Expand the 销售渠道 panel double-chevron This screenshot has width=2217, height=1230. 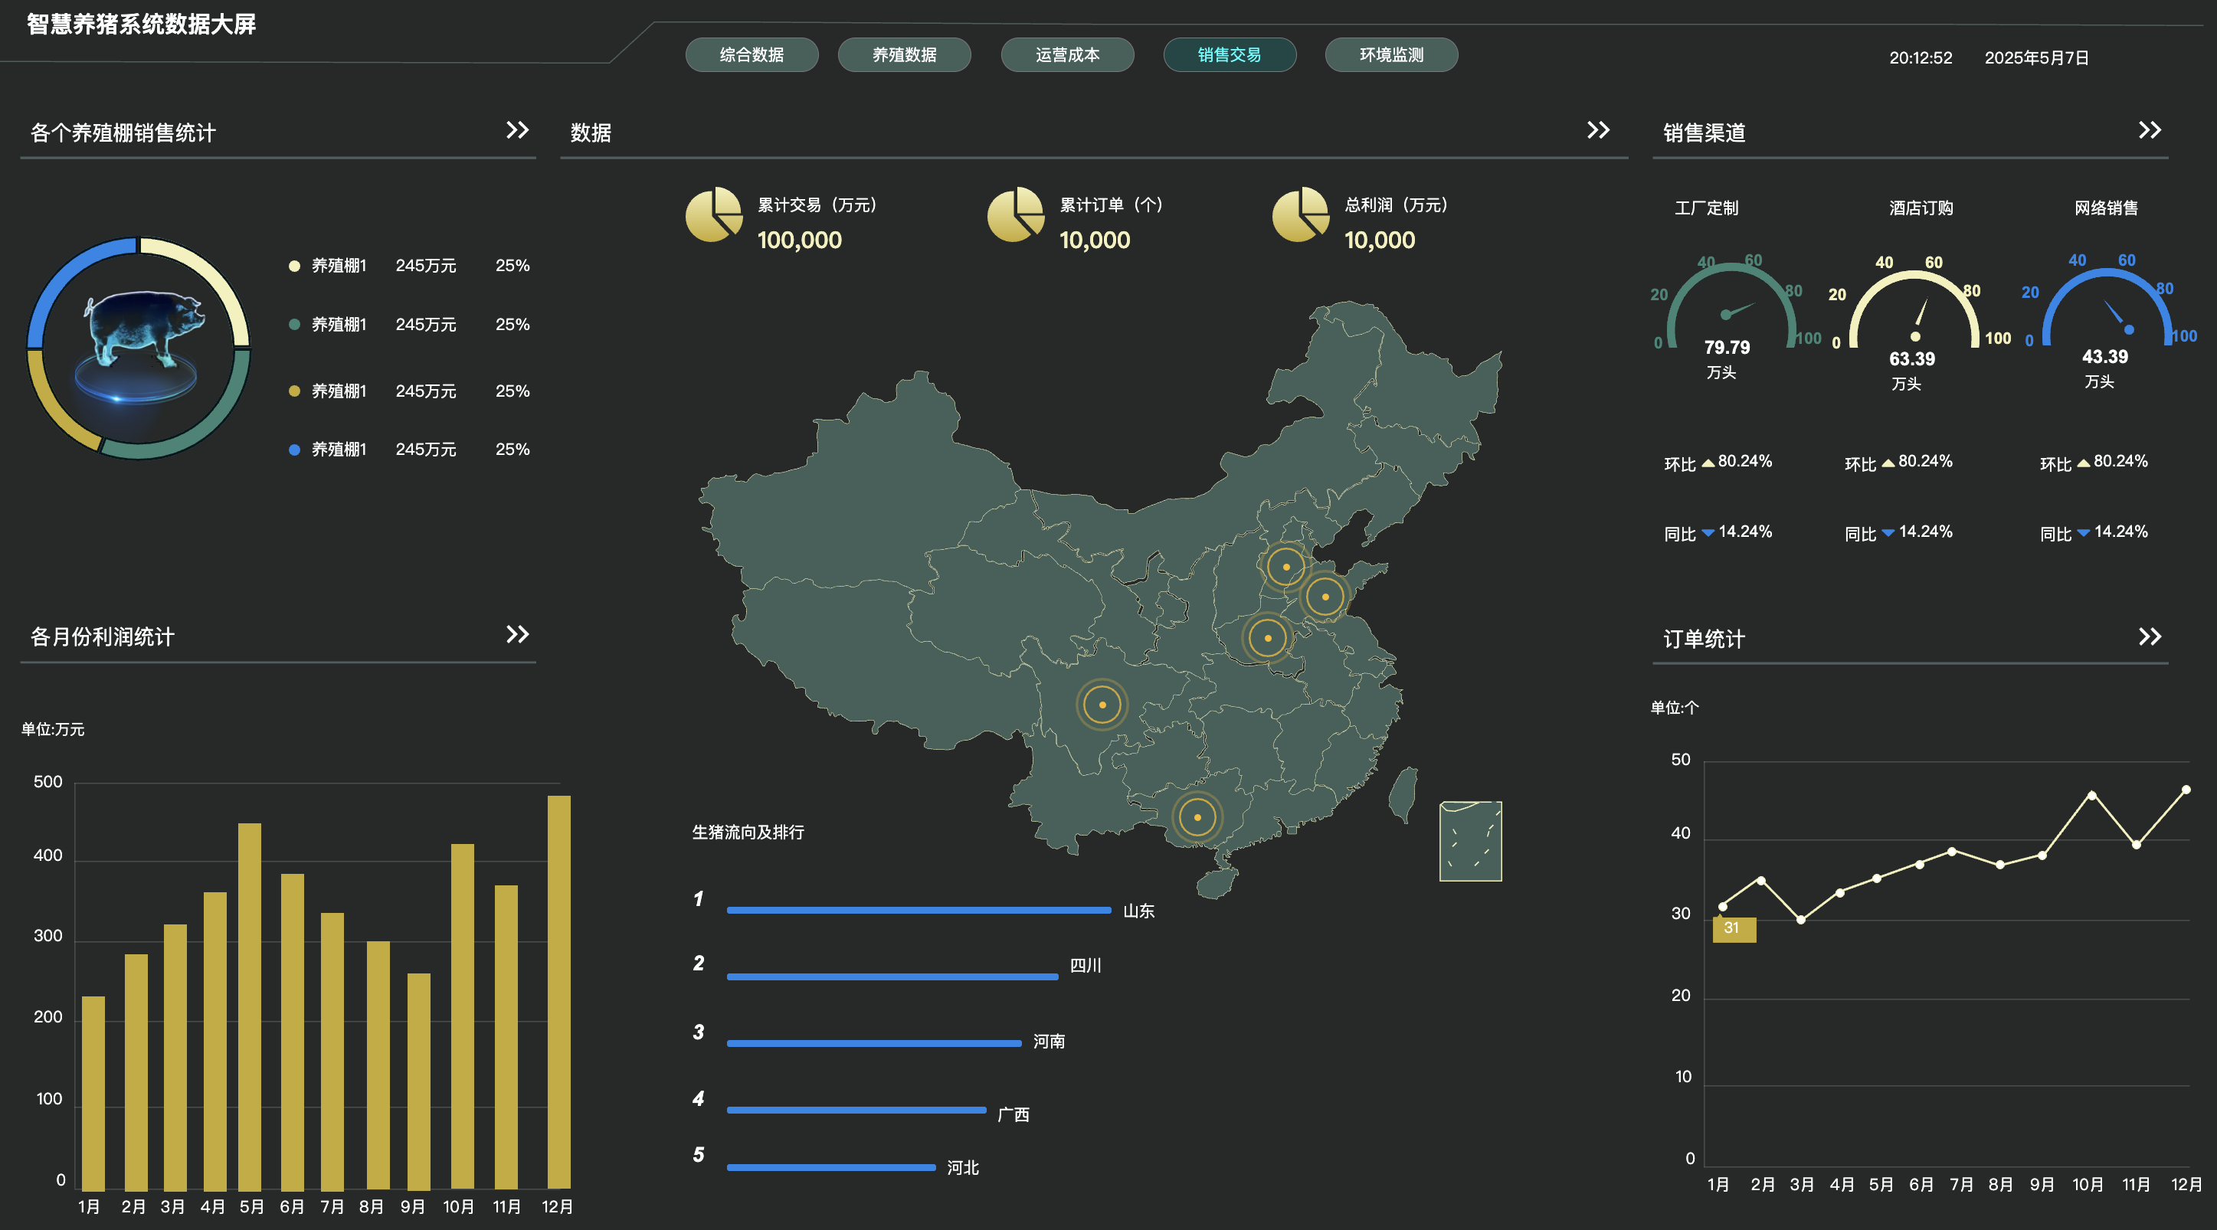pyautogui.click(x=2149, y=130)
